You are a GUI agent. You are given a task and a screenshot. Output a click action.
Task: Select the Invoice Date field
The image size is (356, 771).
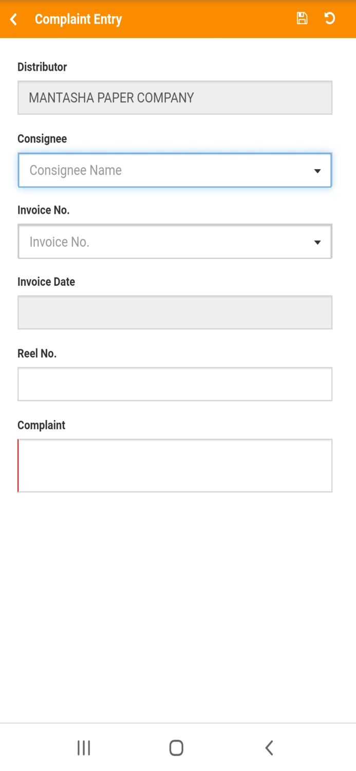click(175, 313)
